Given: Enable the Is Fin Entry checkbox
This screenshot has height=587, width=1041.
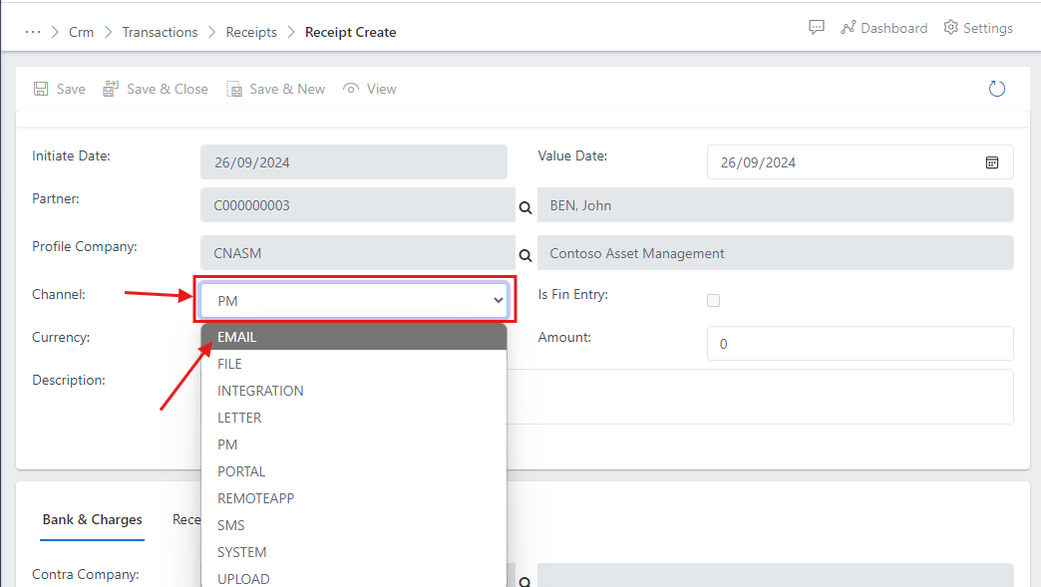Looking at the screenshot, I should pos(713,300).
